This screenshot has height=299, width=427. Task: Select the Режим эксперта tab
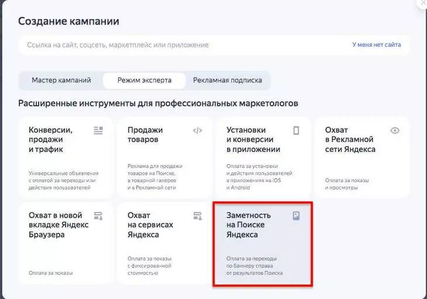(x=144, y=80)
